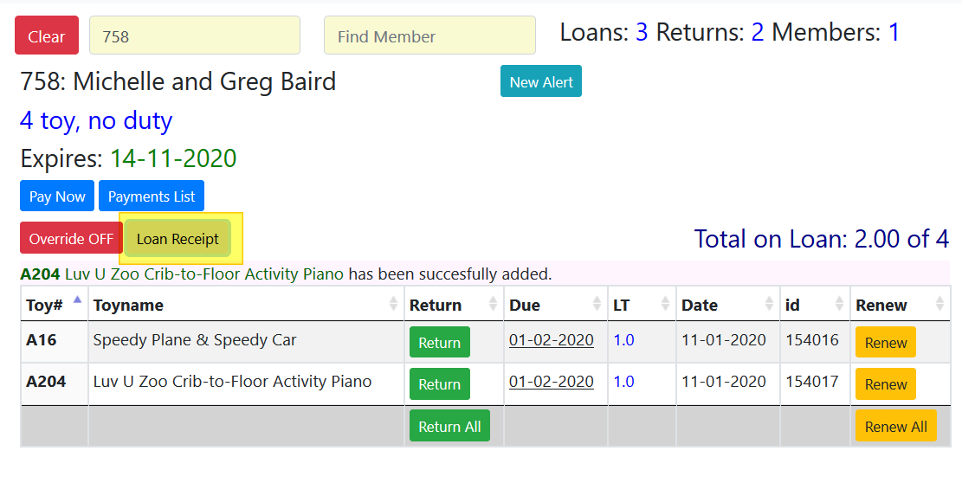
Task: Click the Clear button
Action: pos(47,36)
